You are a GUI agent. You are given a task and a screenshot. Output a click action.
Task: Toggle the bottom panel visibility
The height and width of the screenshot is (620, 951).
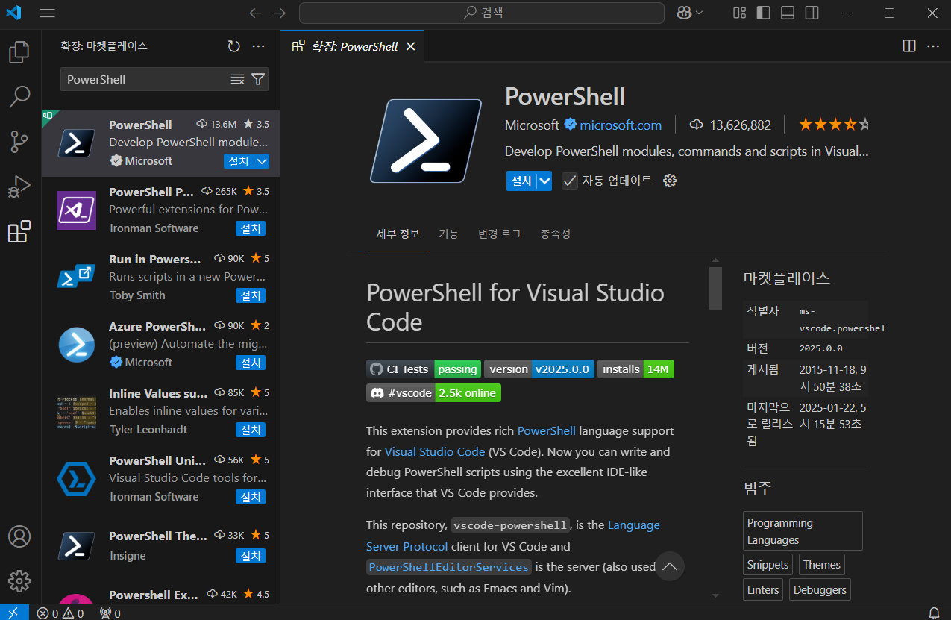click(x=788, y=13)
